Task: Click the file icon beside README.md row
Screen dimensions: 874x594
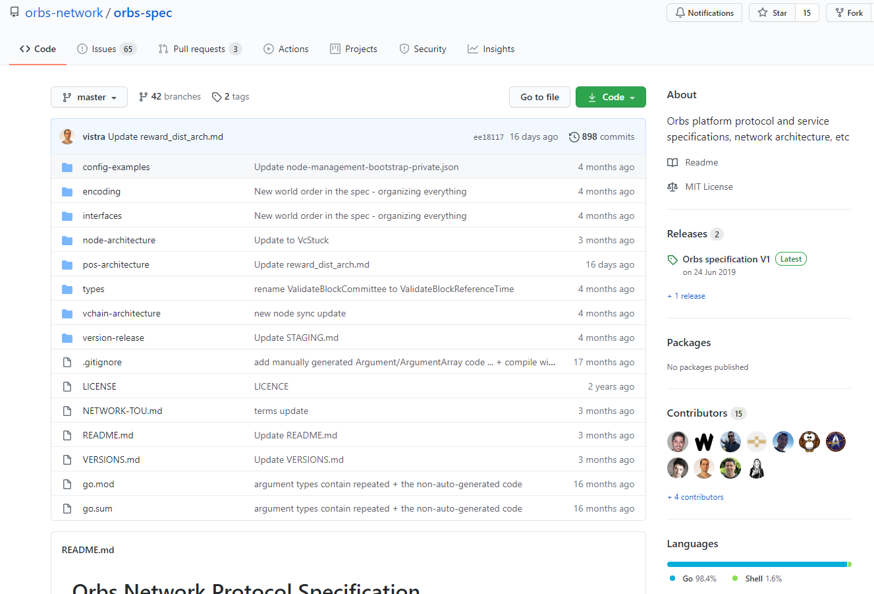Action: 67,436
